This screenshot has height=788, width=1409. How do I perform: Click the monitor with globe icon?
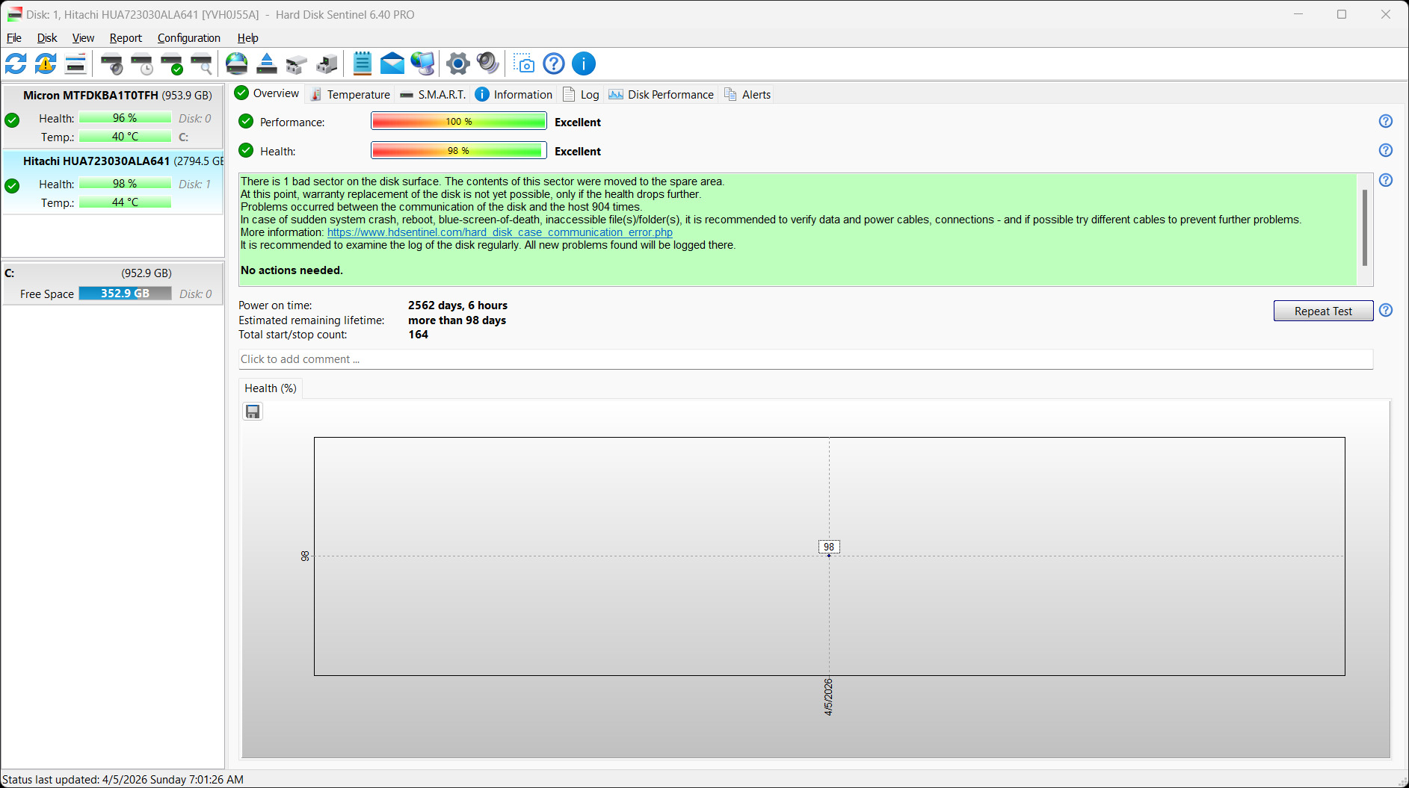point(423,64)
